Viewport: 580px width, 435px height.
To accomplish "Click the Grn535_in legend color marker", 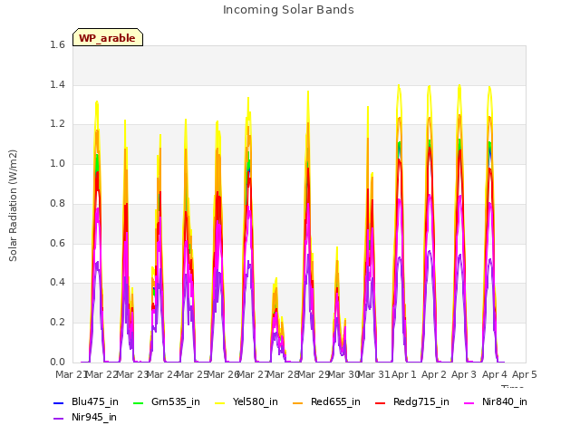I will point(138,402).
